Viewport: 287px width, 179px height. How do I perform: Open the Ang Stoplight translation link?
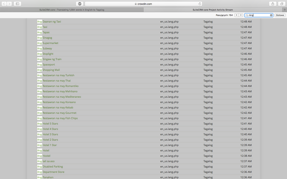click(x=45, y=54)
